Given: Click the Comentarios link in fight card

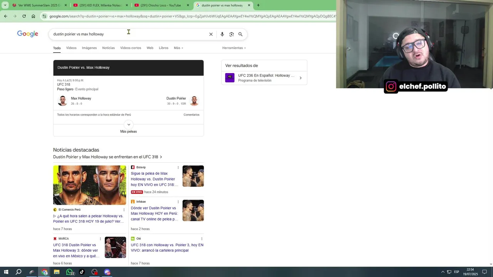Looking at the screenshot, I should (191, 115).
